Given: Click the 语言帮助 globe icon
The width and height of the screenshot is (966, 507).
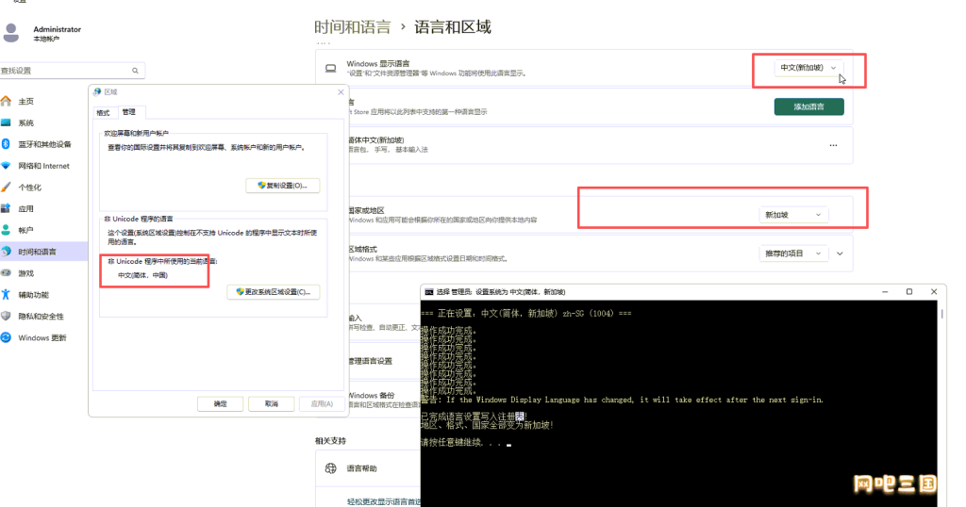Looking at the screenshot, I should (331, 468).
